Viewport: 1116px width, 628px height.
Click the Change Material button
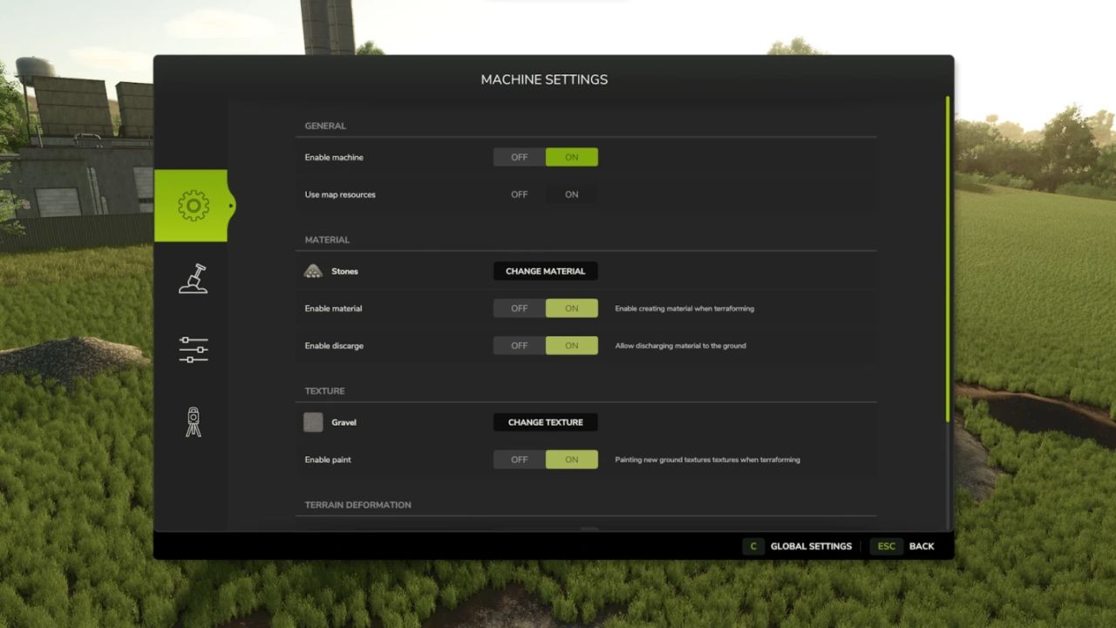(x=546, y=271)
